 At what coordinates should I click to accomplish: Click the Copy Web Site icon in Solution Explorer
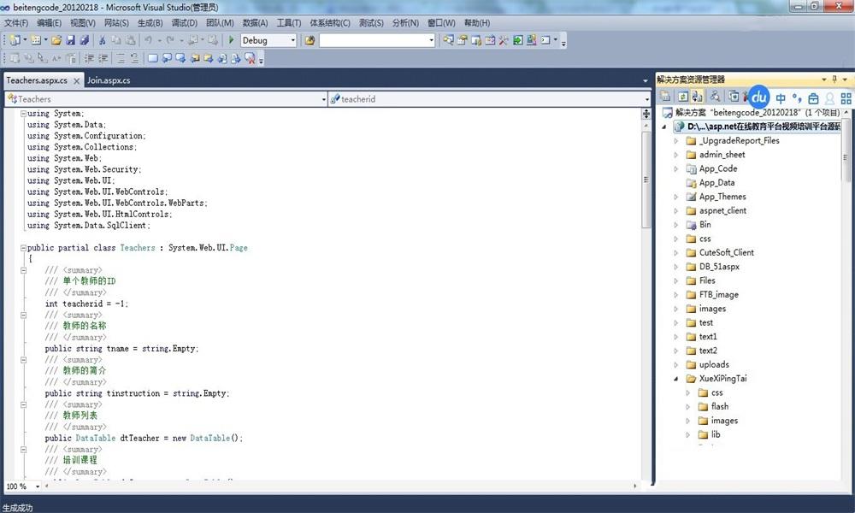click(x=734, y=97)
